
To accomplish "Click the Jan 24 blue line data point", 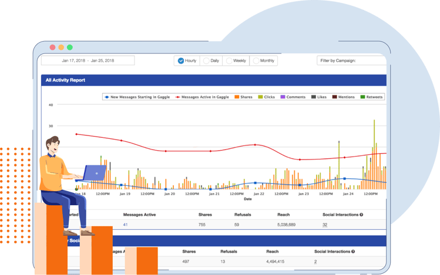I will pos(345,179).
